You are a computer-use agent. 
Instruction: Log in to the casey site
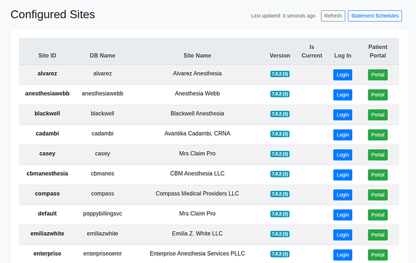click(343, 155)
